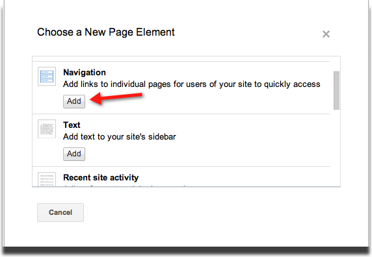The height and width of the screenshot is (257, 372).
Task: Close the dialog with the X icon
Action: tap(326, 34)
